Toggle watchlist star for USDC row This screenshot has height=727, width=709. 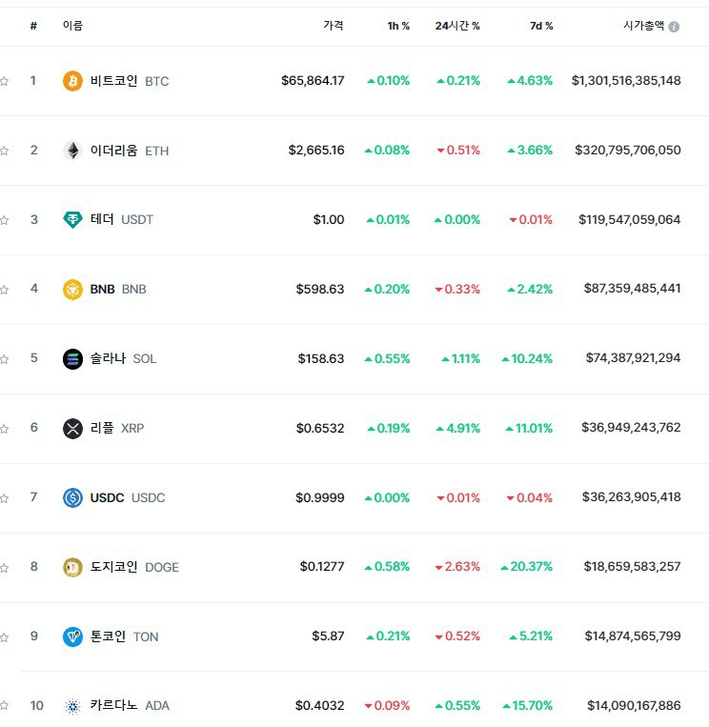[x=4, y=499]
